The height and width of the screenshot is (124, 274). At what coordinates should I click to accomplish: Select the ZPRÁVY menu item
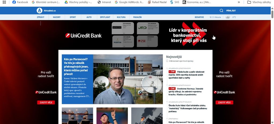click(41, 17)
